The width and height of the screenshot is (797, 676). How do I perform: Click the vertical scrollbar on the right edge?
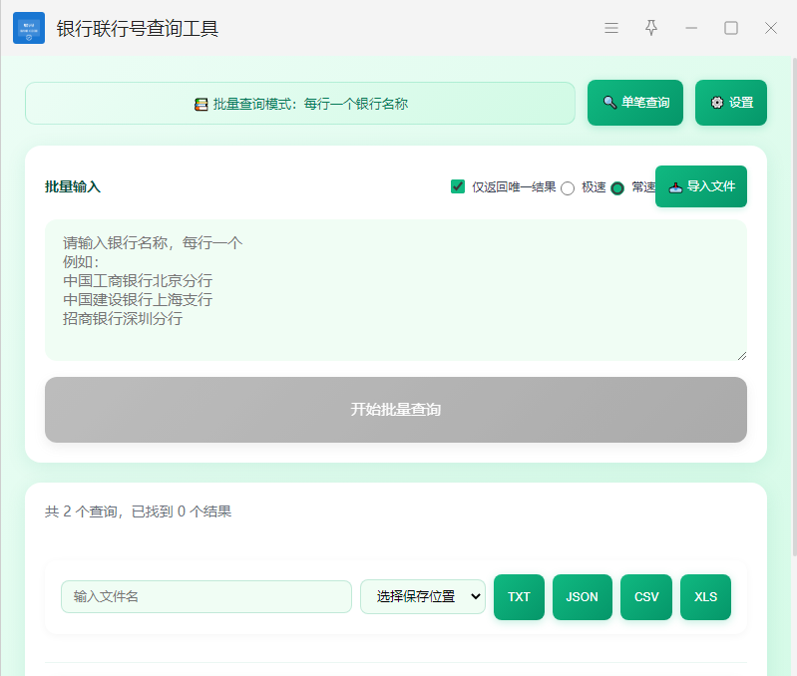tap(793, 299)
